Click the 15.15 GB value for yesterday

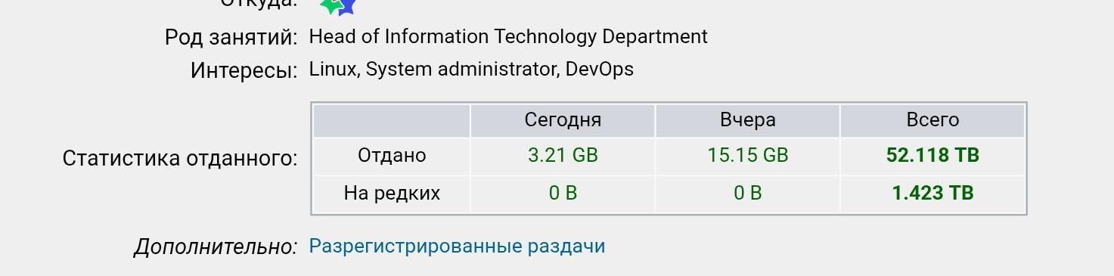coord(747,156)
